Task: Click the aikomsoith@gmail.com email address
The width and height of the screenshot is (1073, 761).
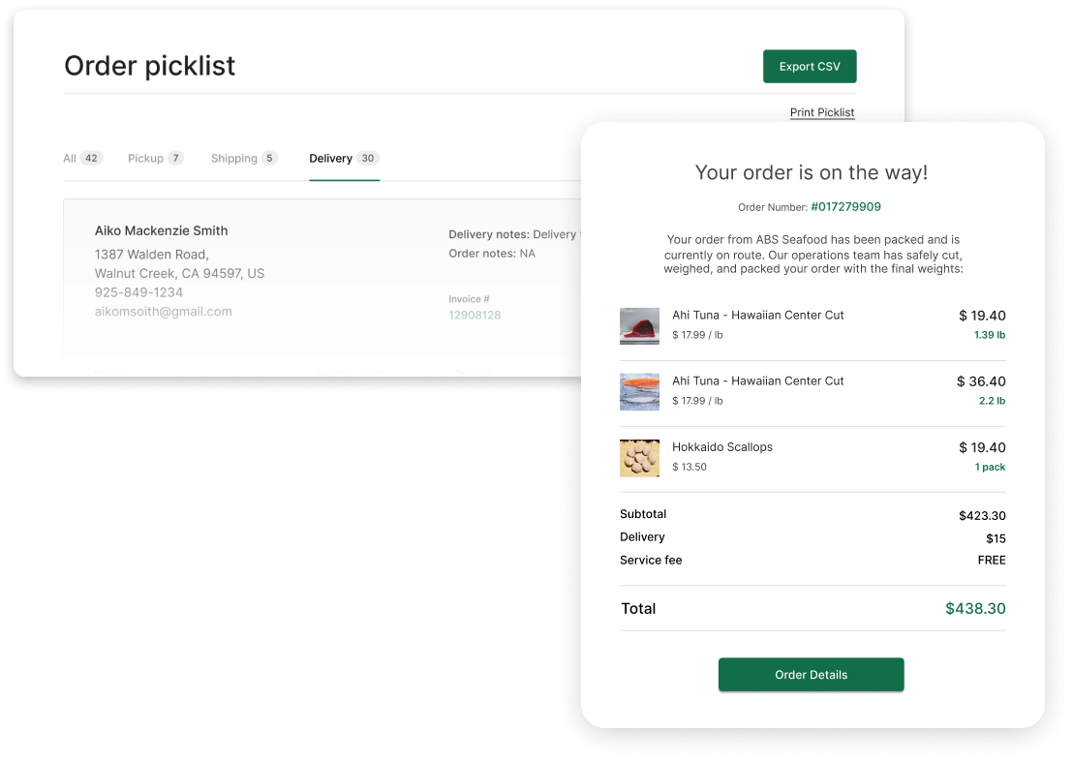Action: coord(163,312)
